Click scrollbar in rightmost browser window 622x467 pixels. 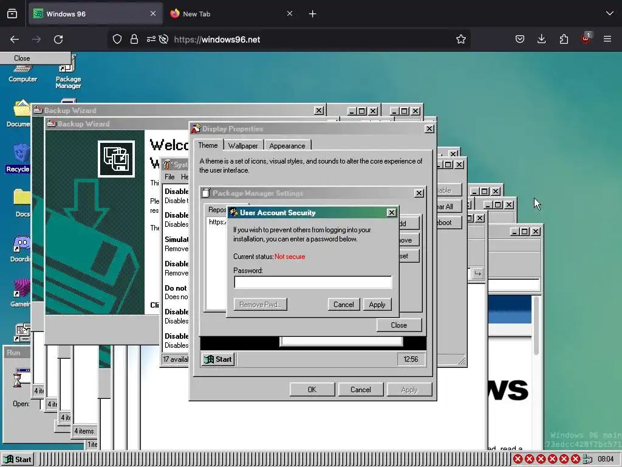536,326
